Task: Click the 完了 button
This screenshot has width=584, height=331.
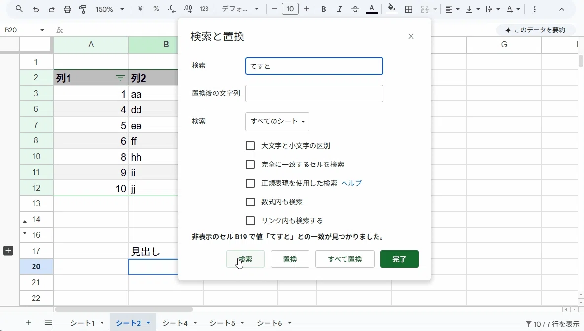Action: 400,259
